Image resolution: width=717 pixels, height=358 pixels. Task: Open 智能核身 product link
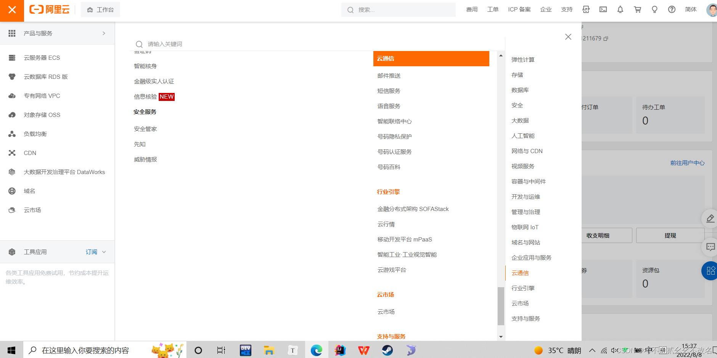pyautogui.click(x=145, y=66)
